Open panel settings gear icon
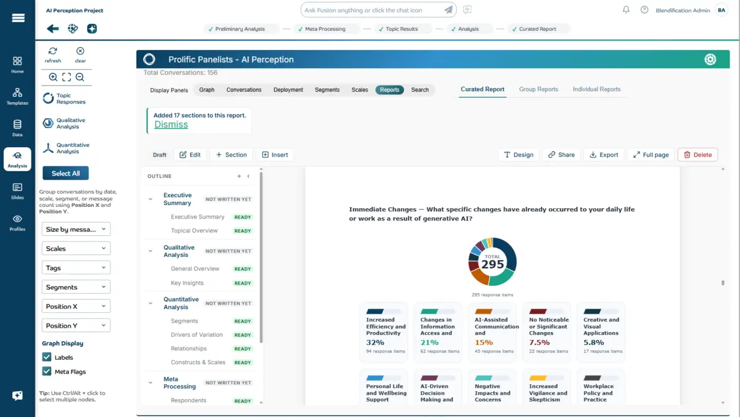This screenshot has height=417, width=740. 710,59
